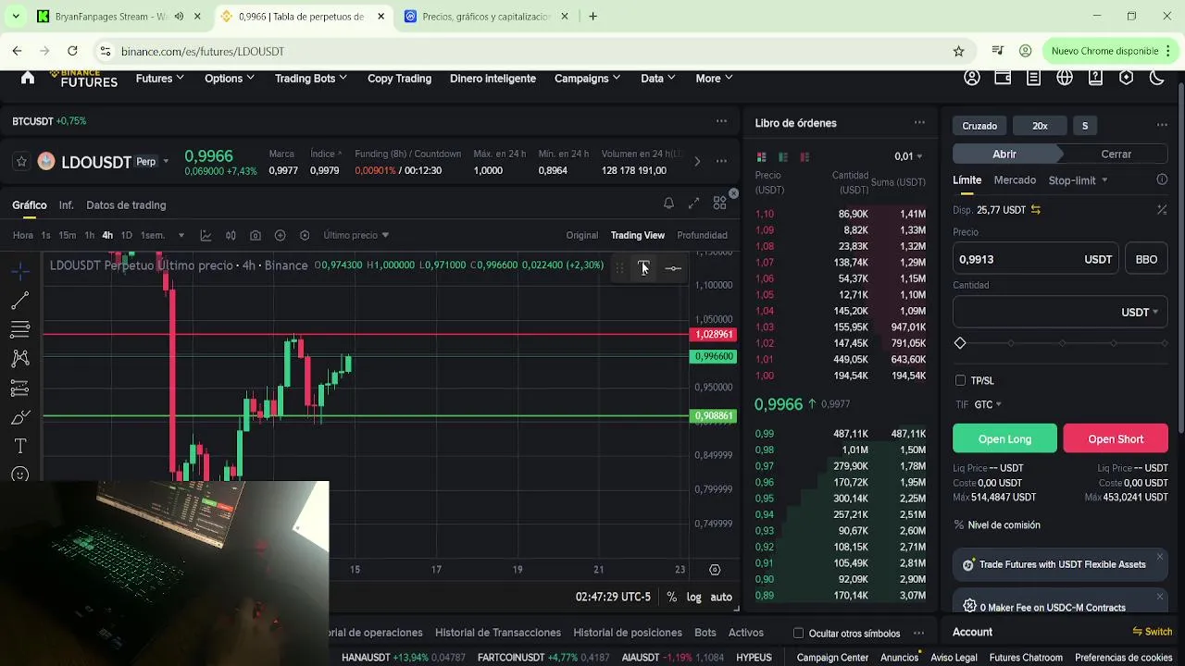The height and width of the screenshot is (666, 1185).
Task: Open chart time axis settings gear
Action: pyautogui.click(x=715, y=570)
